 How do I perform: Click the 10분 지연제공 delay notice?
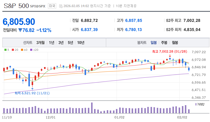(x=126, y=6)
